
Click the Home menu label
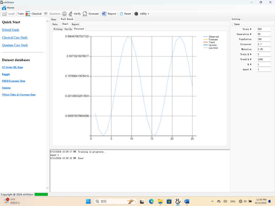pyautogui.click(x=10, y=8)
